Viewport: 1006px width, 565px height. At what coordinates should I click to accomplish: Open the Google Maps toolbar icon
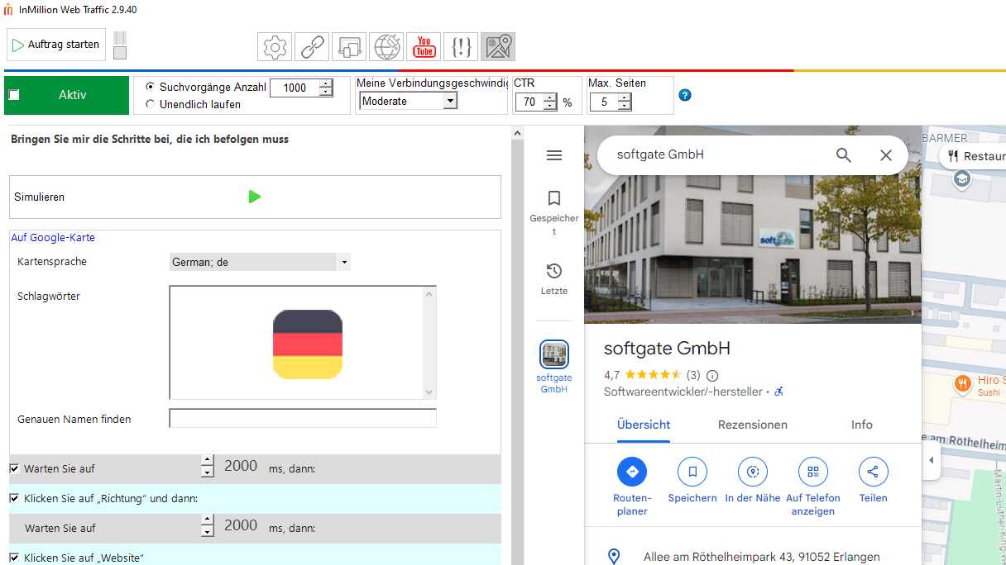tap(498, 47)
